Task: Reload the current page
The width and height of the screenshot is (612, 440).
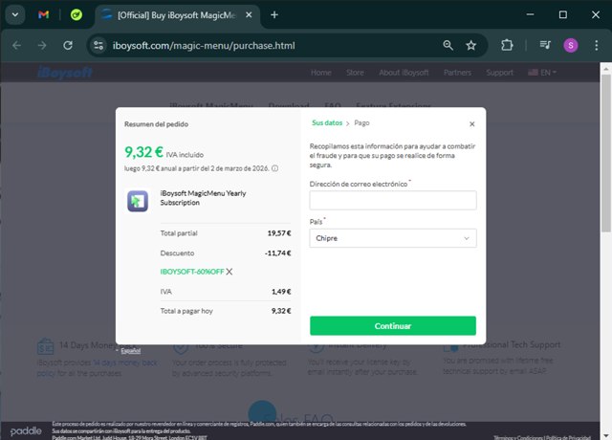Action: pyautogui.click(x=68, y=46)
